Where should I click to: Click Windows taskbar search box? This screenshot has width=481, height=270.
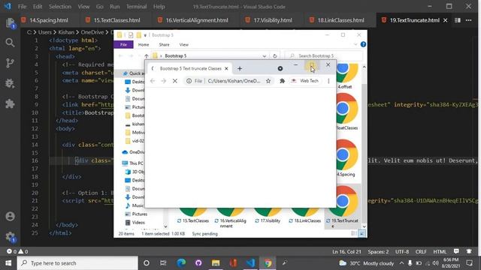pos(77,263)
